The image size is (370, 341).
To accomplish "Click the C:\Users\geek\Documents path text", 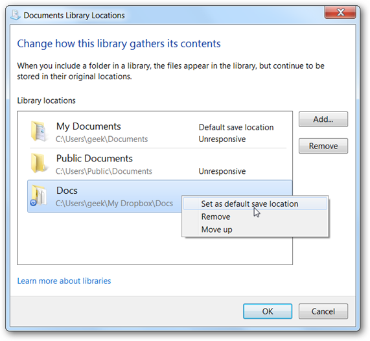I will click(102, 139).
